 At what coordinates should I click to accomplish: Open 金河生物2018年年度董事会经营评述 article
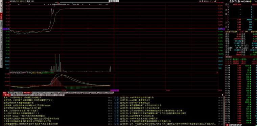tap(19, 103)
